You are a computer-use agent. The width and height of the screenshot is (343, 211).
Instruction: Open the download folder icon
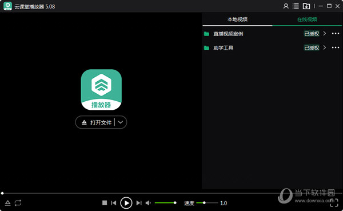pos(306,6)
